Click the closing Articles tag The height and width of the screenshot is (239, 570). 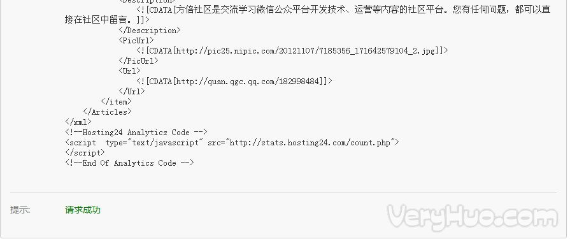107,112
